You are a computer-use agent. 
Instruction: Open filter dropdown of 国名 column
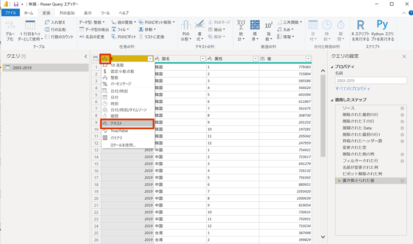pyautogui.click(x=203, y=59)
